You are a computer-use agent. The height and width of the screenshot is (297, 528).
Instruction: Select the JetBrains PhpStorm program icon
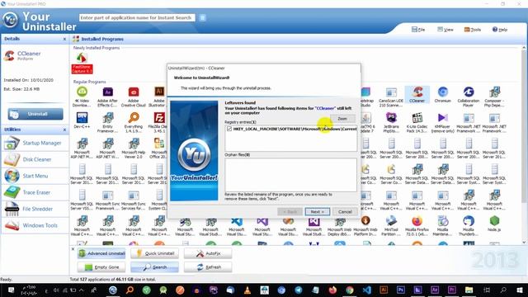pyautogui.click(x=391, y=122)
